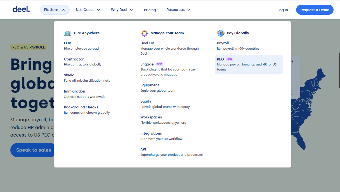Screen dimensions: 340x192
Task: Click the NEW badge beside PEO
Action: [230, 59]
